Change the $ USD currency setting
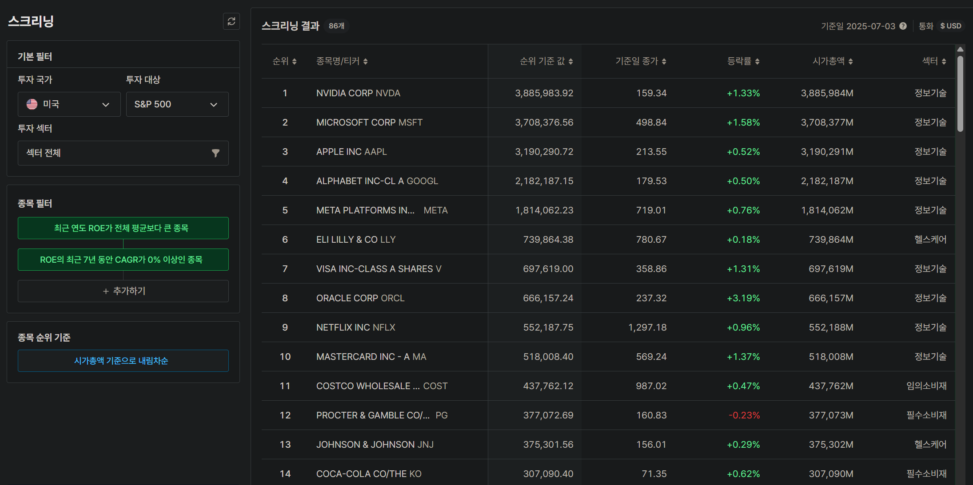The image size is (973, 485). point(950,26)
